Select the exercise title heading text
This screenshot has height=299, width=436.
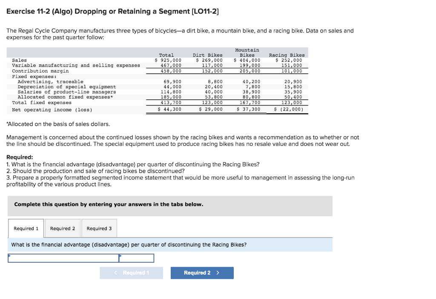(x=112, y=12)
